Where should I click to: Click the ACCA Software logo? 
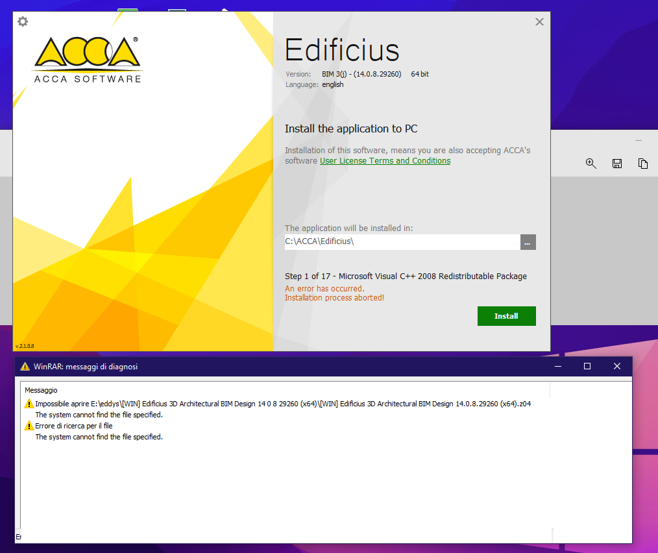click(88, 59)
